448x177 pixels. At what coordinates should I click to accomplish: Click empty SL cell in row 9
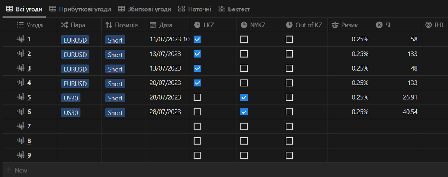point(397,155)
